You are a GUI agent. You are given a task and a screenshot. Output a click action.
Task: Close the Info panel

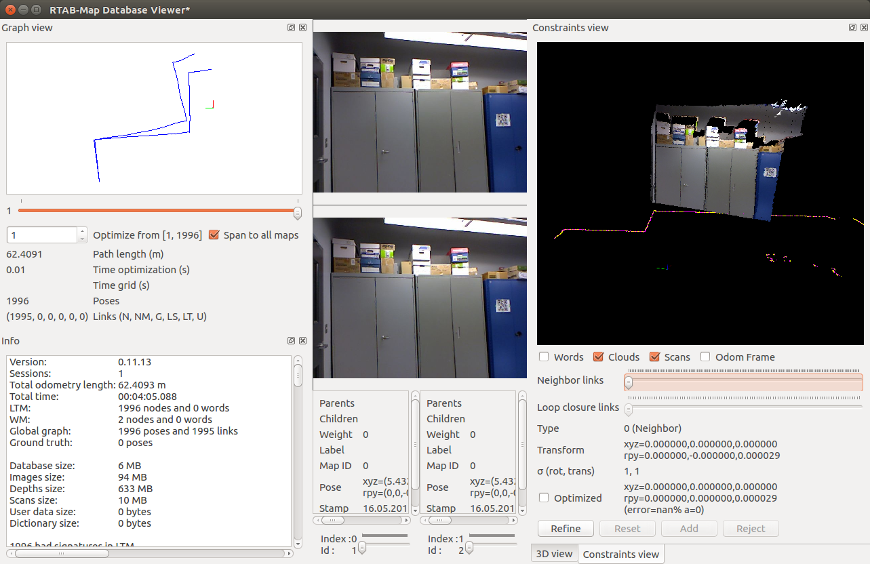click(302, 341)
